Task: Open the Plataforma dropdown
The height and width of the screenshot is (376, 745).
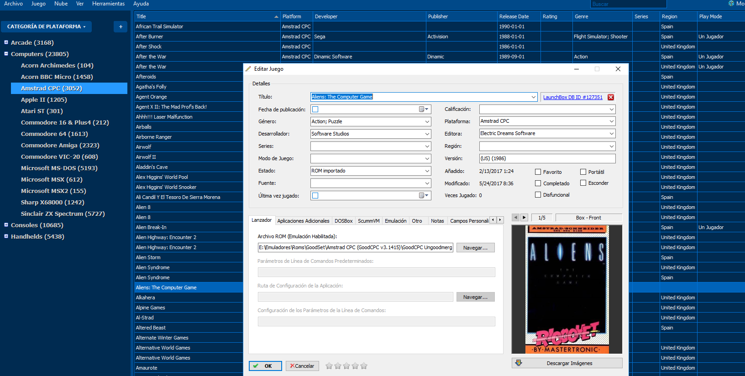Action: pos(611,121)
